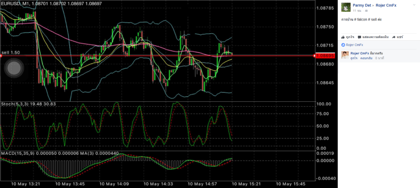
Task: Click the post's date timestamp
Action: coord(357,11)
